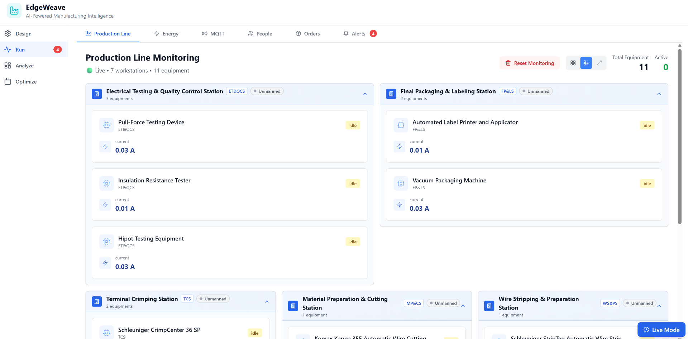Screen dimensions: 688x339
Task: Click the TCS station code tag
Action: point(187,299)
